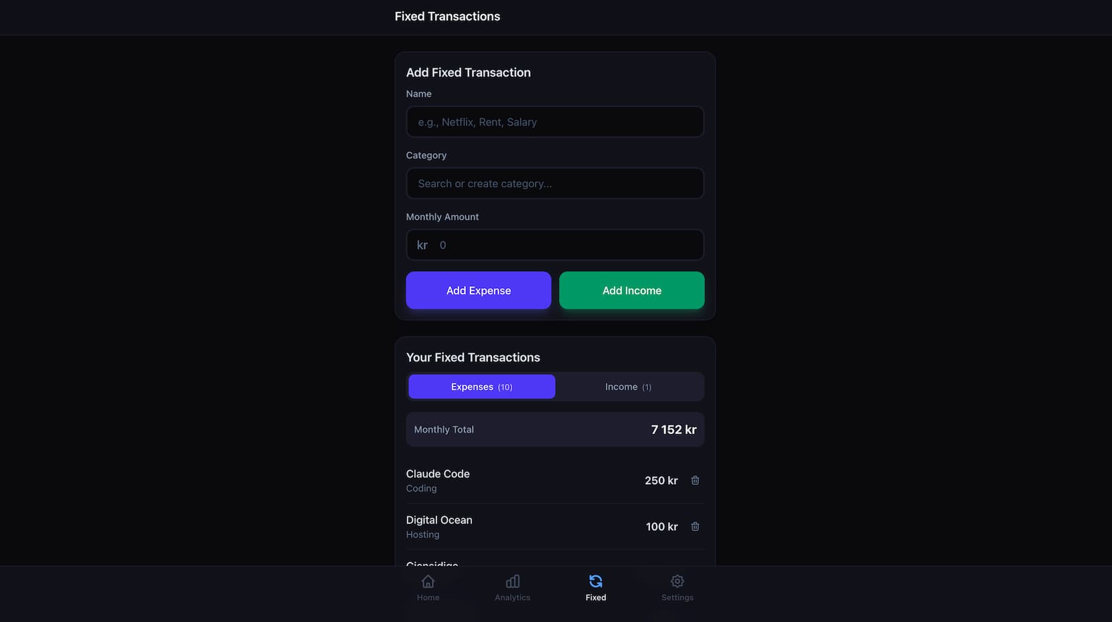Switch to the Income (1) tab
Image resolution: width=1112 pixels, height=622 pixels.
[x=628, y=387]
